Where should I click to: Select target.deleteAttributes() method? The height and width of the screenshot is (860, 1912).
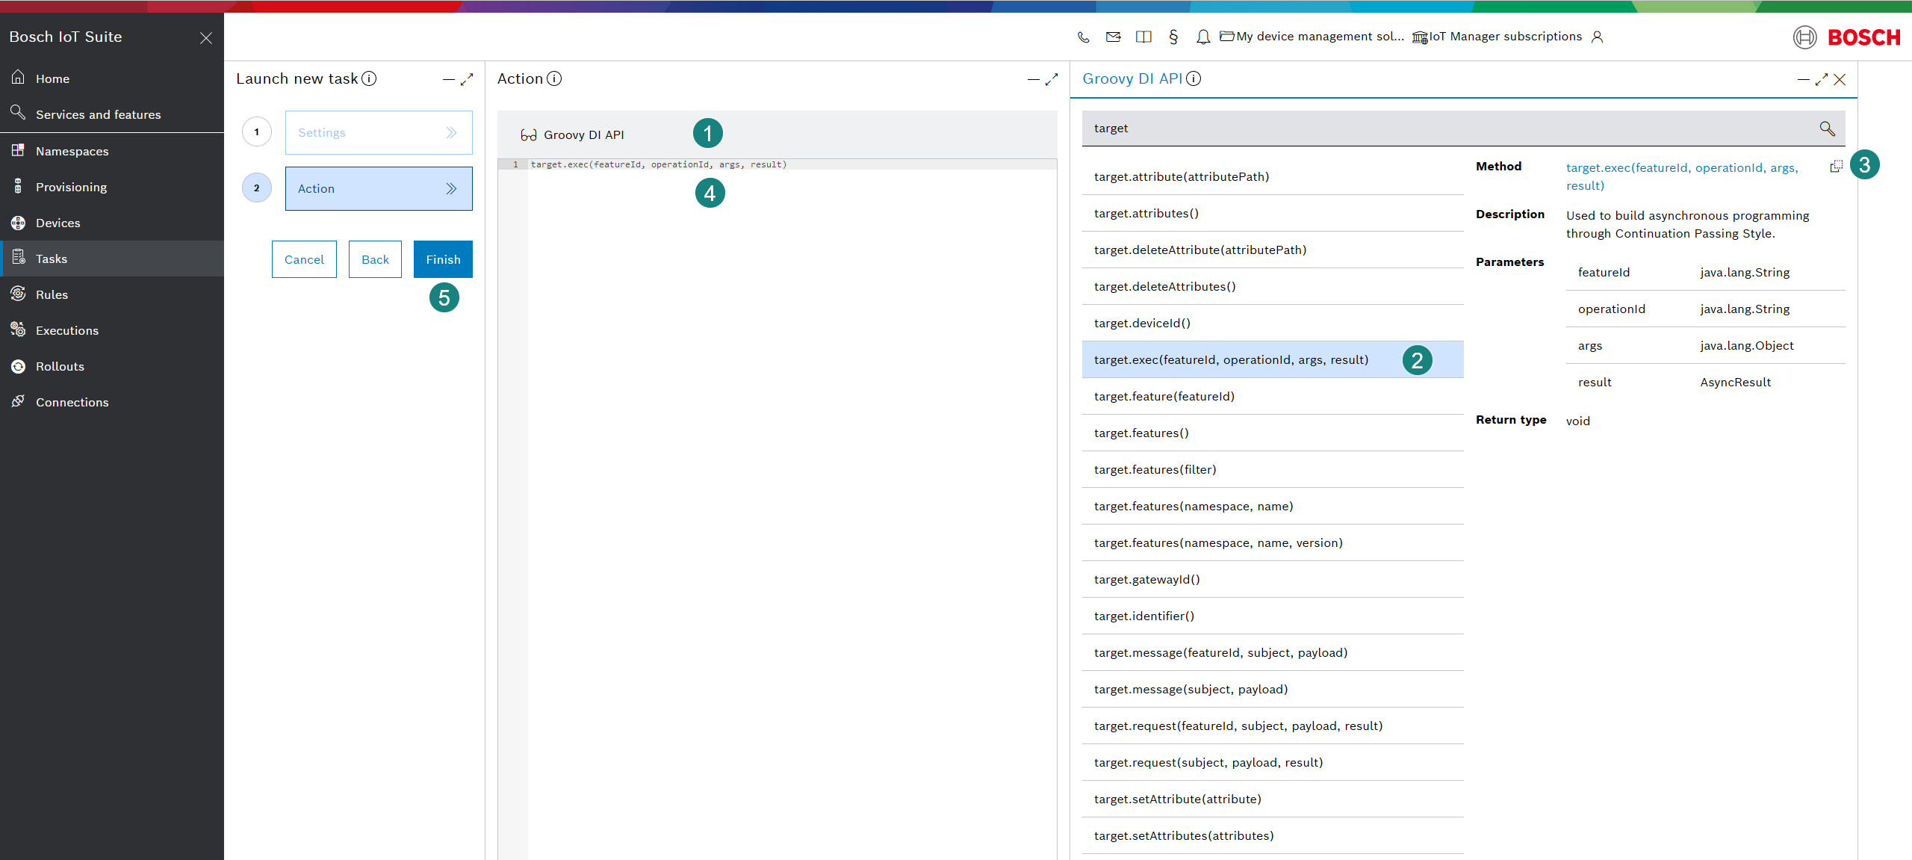click(x=1273, y=286)
